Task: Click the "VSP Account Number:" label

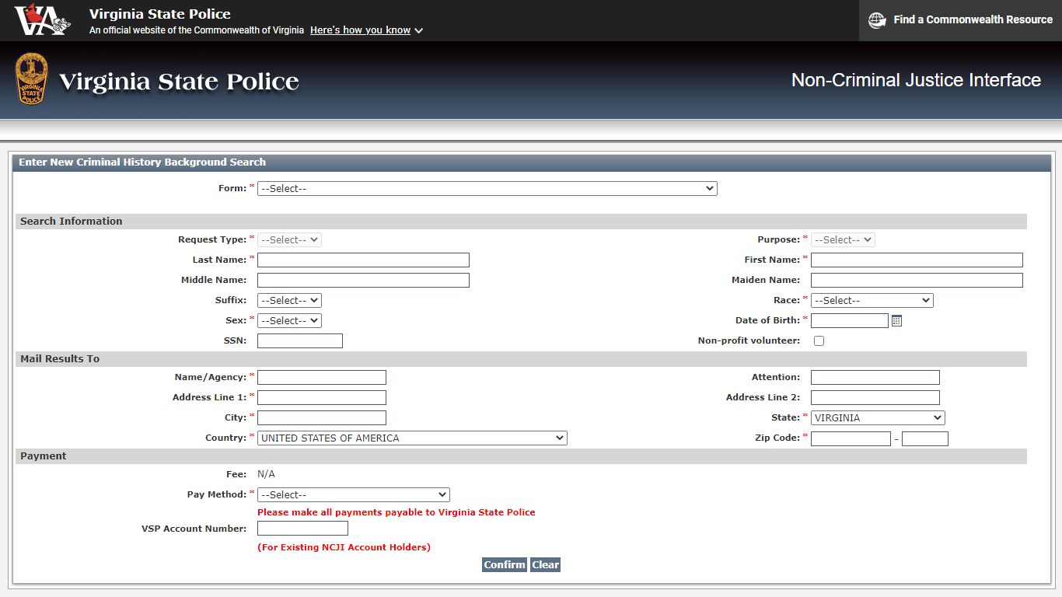Action: click(x=194, y=529)
